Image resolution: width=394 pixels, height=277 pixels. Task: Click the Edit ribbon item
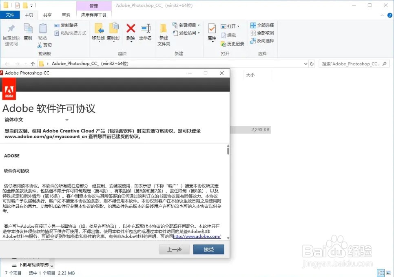click(228, 35)
